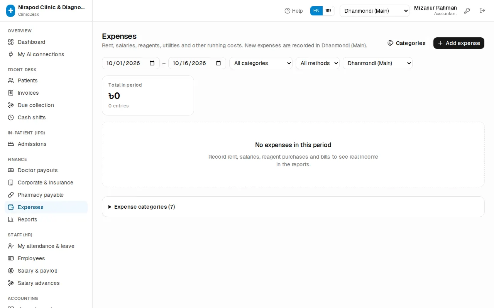Open the header branch selector Dhanmondi (Main)
This screenshot has width=494, height=308.
374,11
